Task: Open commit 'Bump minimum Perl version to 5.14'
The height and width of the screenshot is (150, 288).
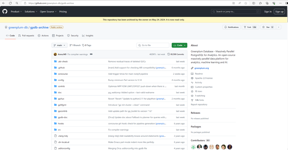Action: point(125,80)
